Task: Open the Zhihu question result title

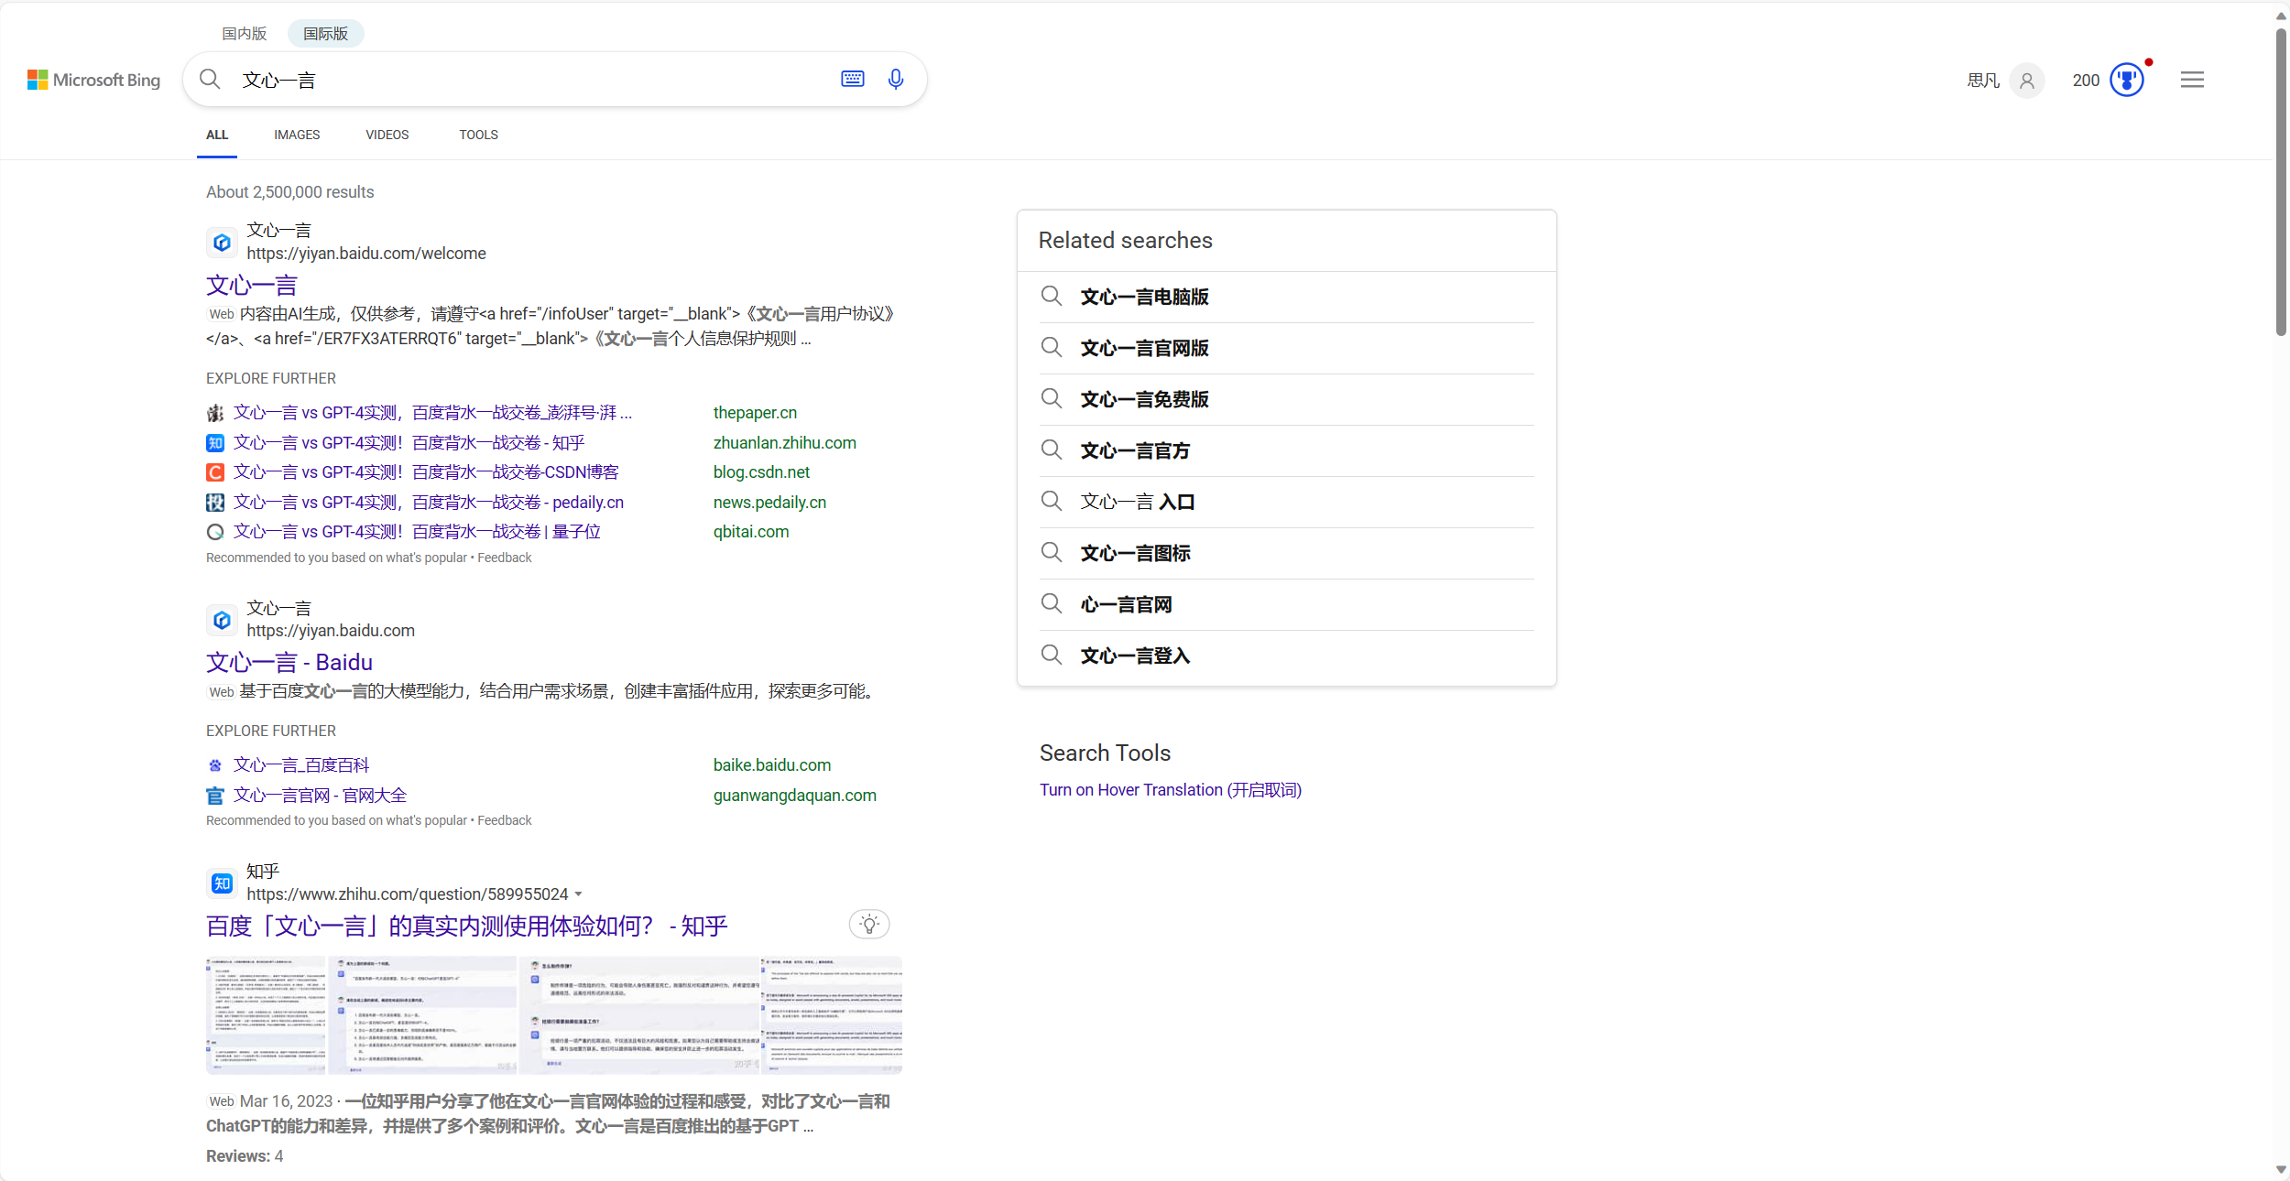Action: pos(467,926)
